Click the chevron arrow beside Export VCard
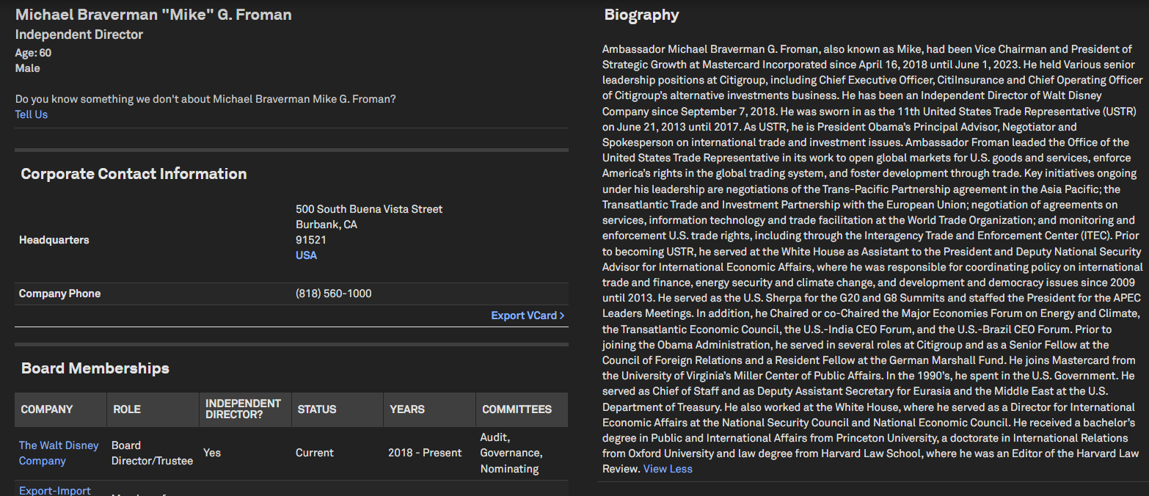 [562, 316]
